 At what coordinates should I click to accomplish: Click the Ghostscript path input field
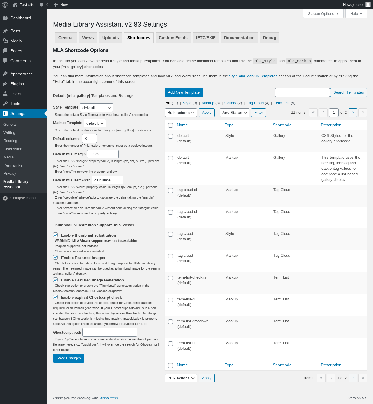pyautogui.click(x=110, y=332)
